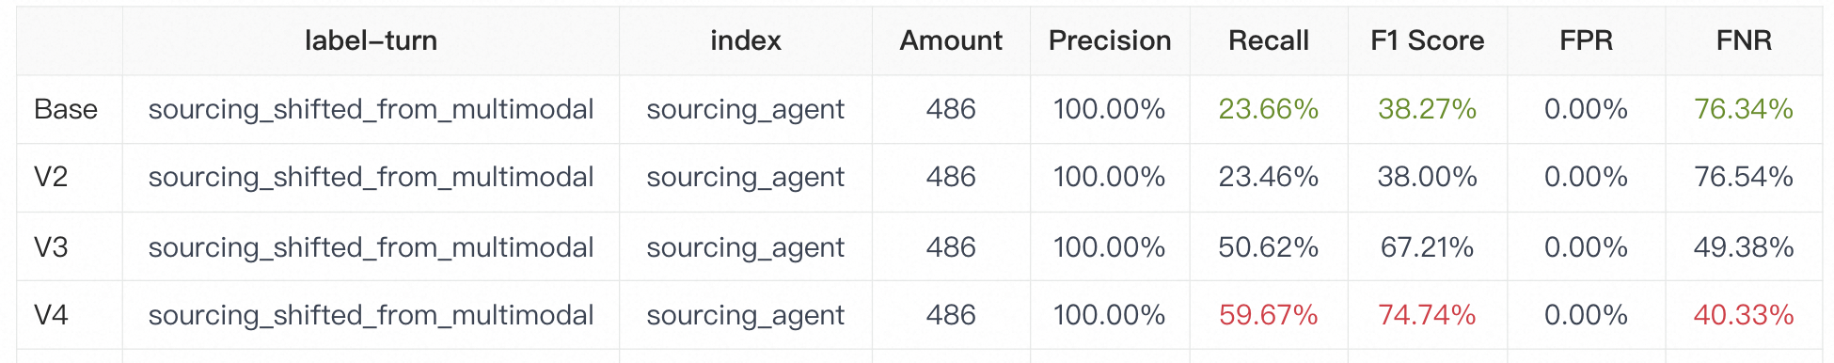Click V3 recall value 50.62%

point(1269,247)
